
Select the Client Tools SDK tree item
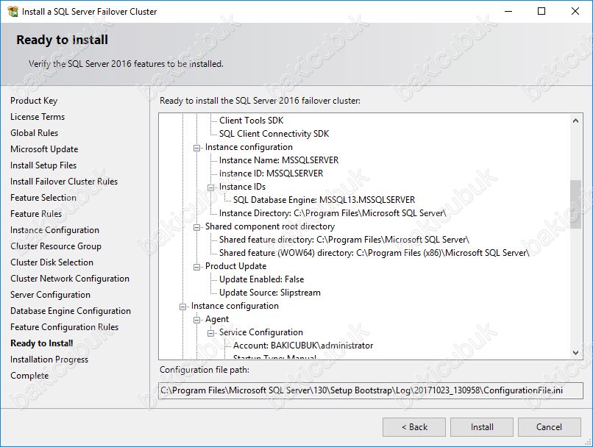tap(251, 121)
